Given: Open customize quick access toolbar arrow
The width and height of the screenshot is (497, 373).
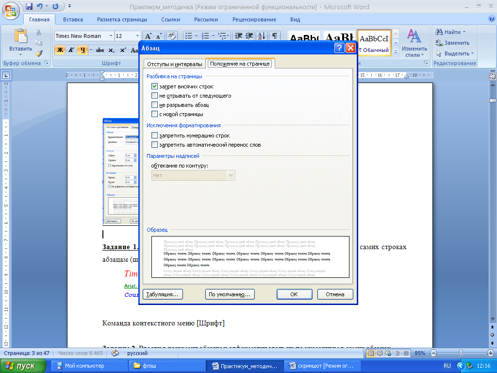Looking at the screenshot, I should [69, 6].
